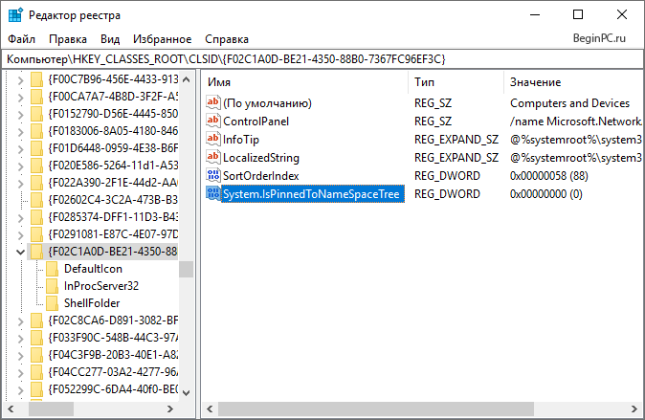Click the tree pane horizontal scroll-right arrow
The width and height of the screenshot is (645, 420).
pos(170,409)
